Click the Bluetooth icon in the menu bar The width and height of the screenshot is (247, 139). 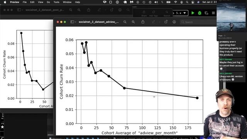coord(162,2)
